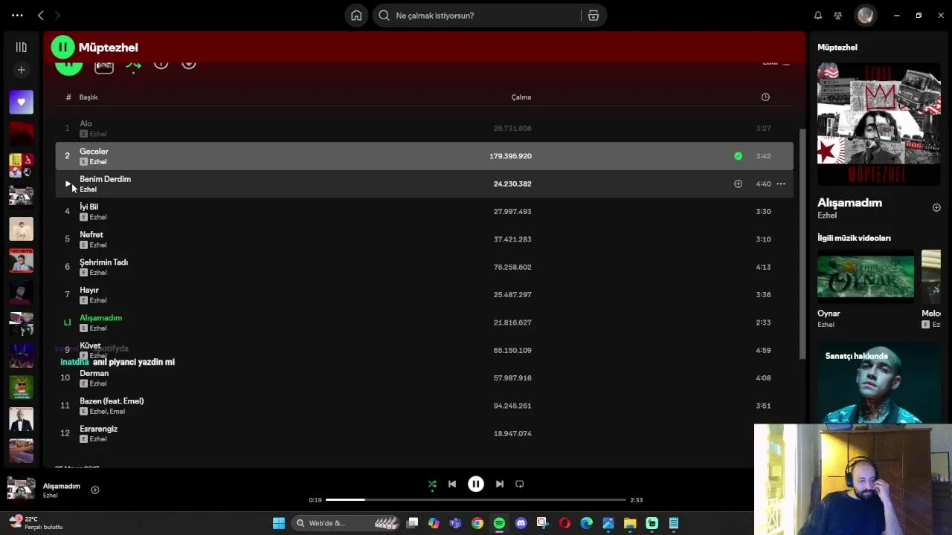The width and height of the screenshot is (952, 535).
Task: Pause playback in the player bar
Action: pyautogui.click(x=476, y=484)
